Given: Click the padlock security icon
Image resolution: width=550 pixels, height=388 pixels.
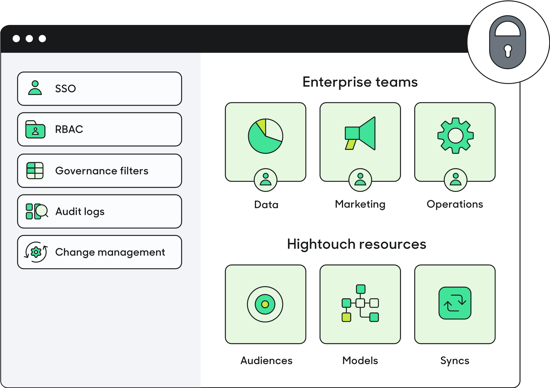Looking at the screenshot, I should tap(508, 42).
